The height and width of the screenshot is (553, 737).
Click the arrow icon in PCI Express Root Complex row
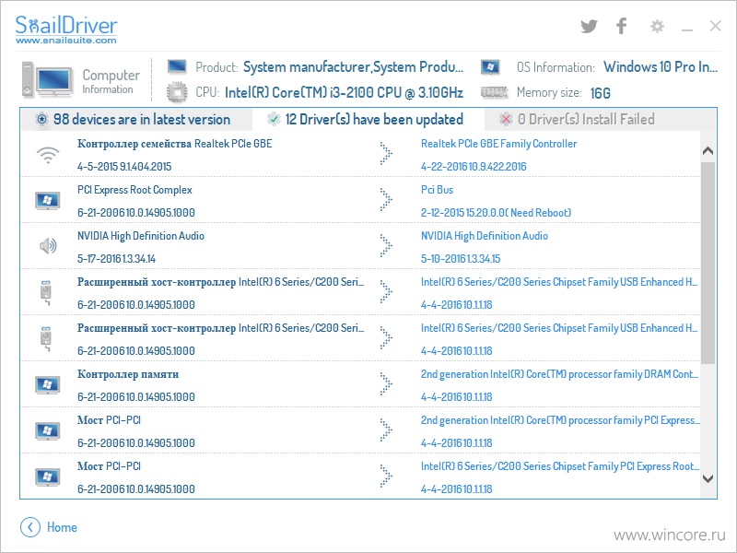[x=386, y=200]
